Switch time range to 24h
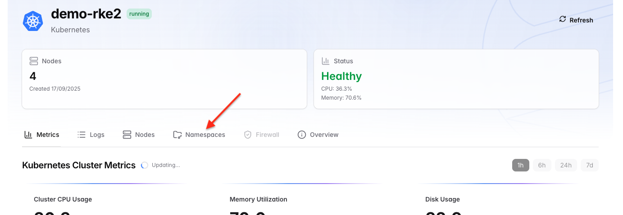 566,165
